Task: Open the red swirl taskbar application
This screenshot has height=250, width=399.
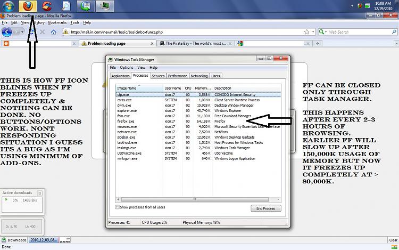Action: coord(47,6)
